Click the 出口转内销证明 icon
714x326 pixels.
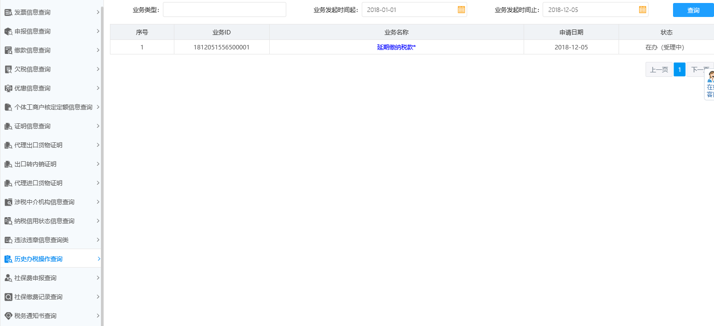(x=8, y=164)
